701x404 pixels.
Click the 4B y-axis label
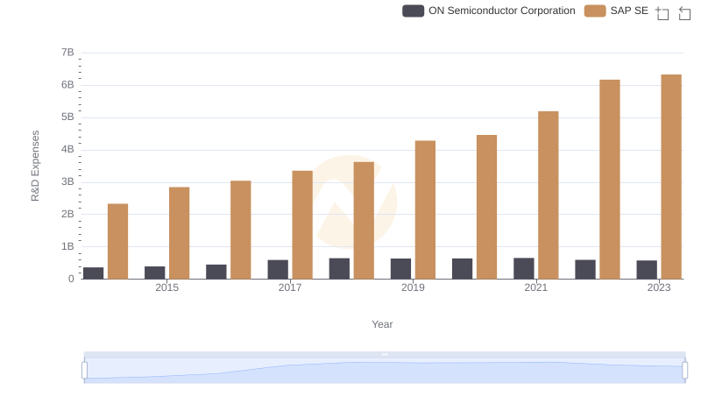pyautogui.click(x=67, y=149)
